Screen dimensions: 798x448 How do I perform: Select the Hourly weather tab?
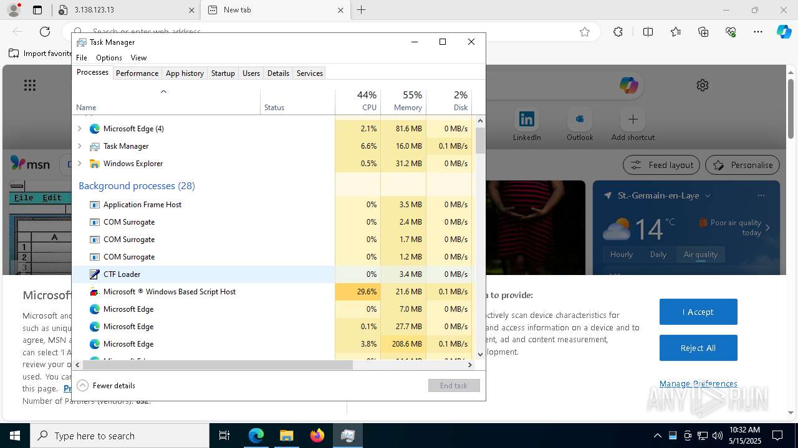click(x=622, y=254)
